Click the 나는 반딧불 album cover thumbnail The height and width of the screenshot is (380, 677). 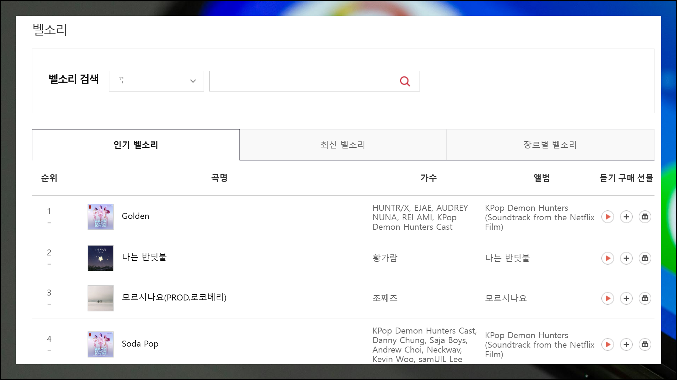pos(101,258)
